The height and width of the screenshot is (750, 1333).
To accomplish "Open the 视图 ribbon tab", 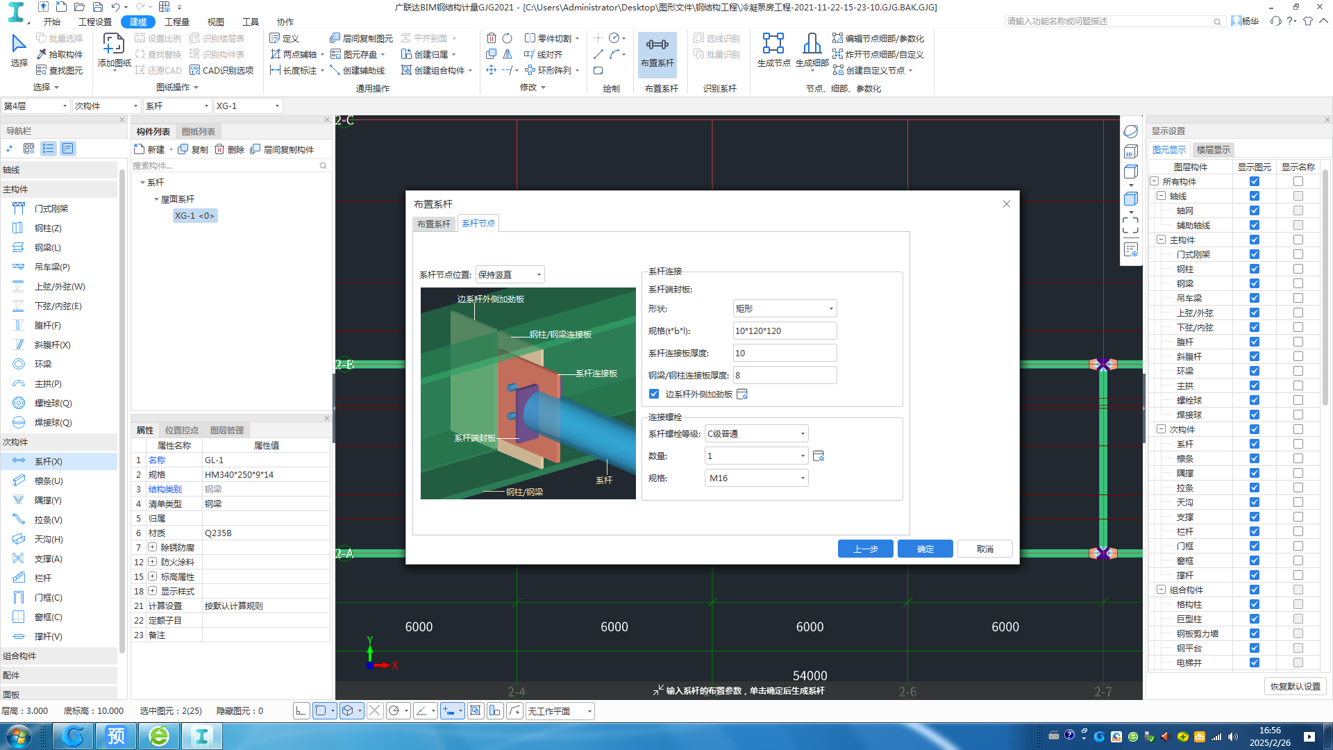I will click(216, 22).
